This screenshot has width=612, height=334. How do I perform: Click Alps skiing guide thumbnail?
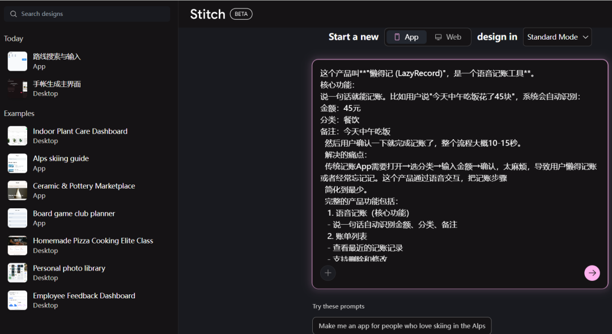[18, 163]
